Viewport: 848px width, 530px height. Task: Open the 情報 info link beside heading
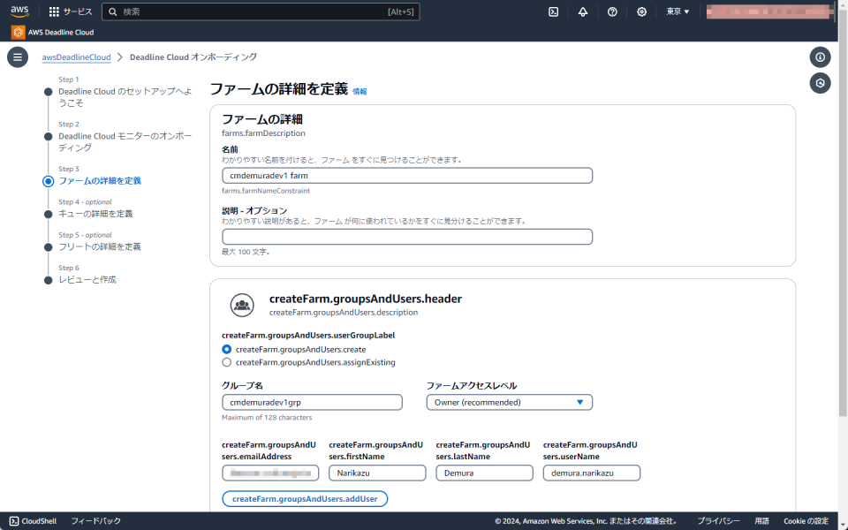[x=360, y=91]
